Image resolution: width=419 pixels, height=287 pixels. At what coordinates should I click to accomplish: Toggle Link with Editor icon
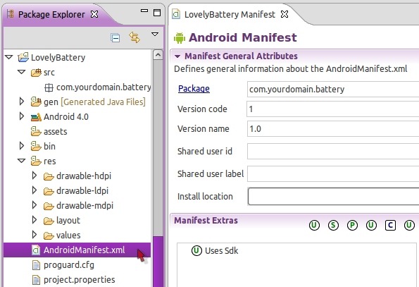[x=135, y=37]
